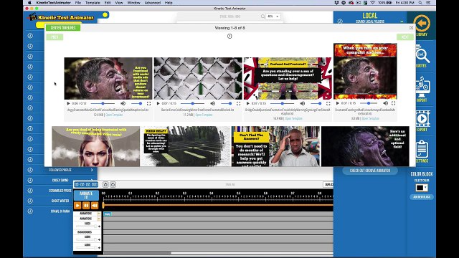Expand the Search Local Folders dropdown chevron

(x=402, y=21)
